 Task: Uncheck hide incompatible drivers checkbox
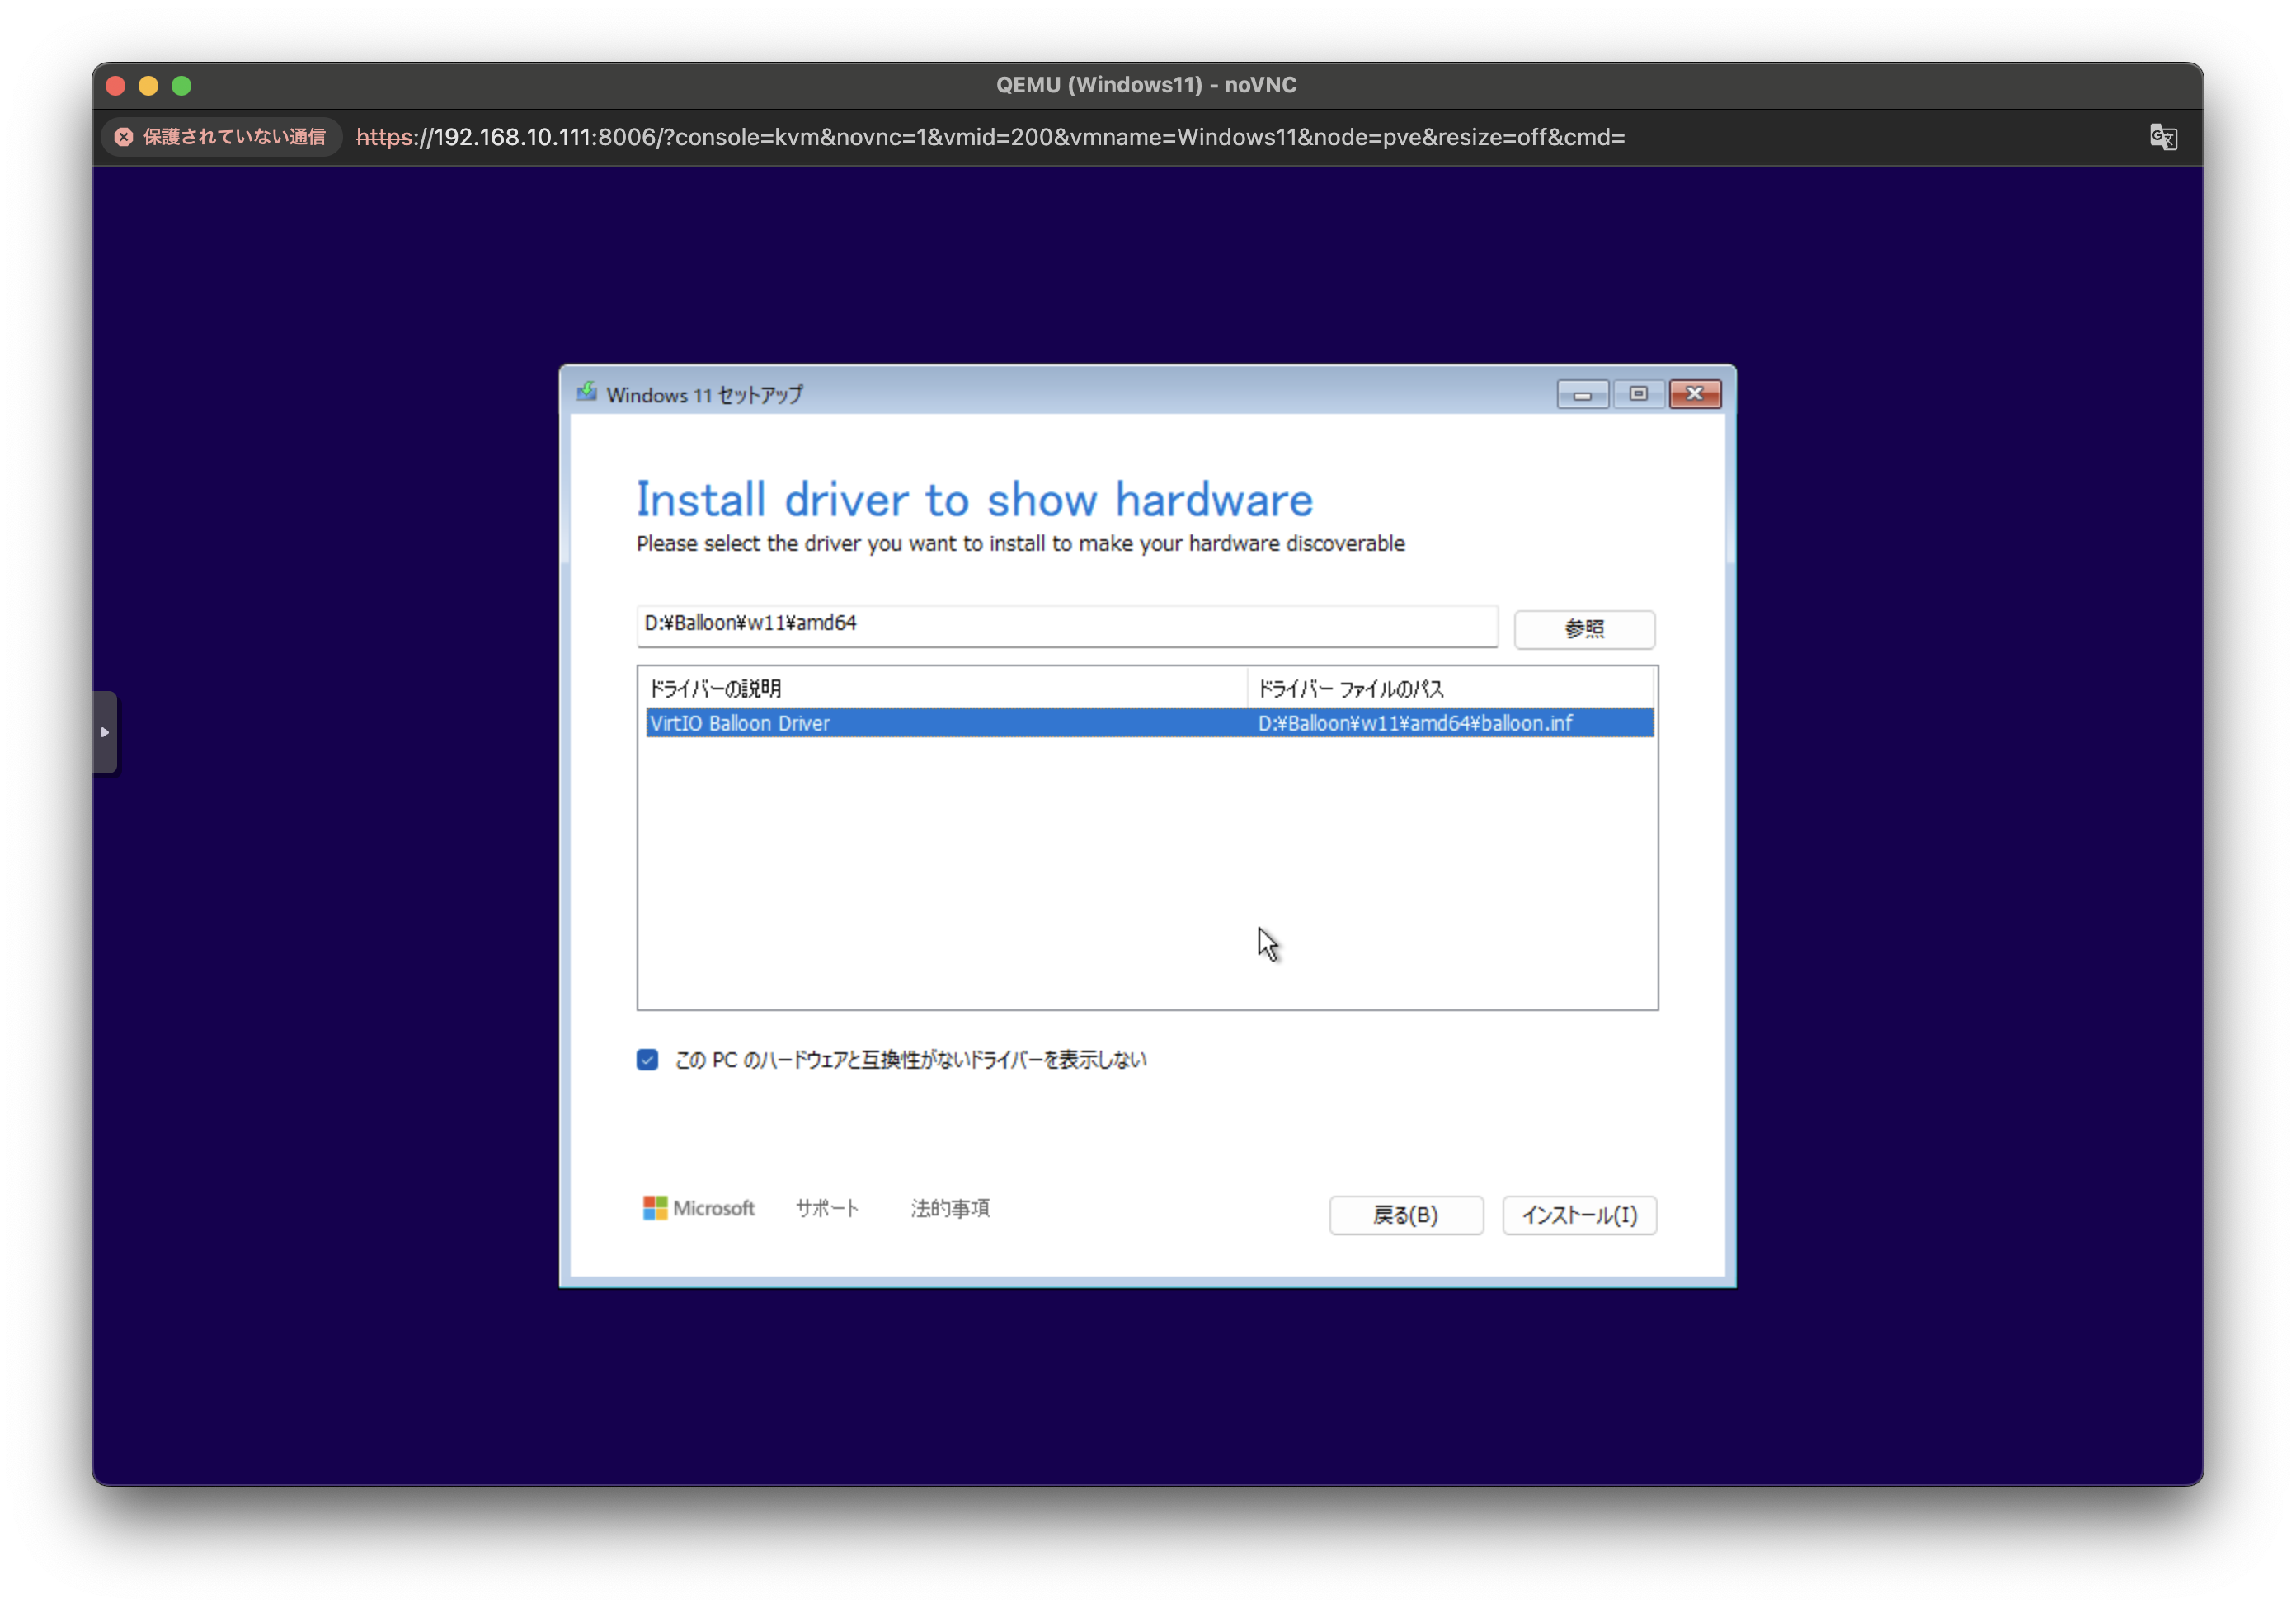[647, 1060]
